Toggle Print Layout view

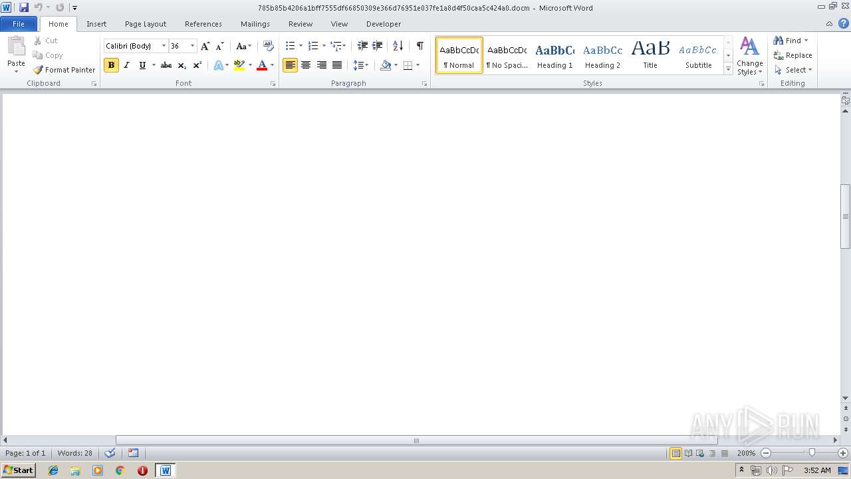(x=675, y=453)
